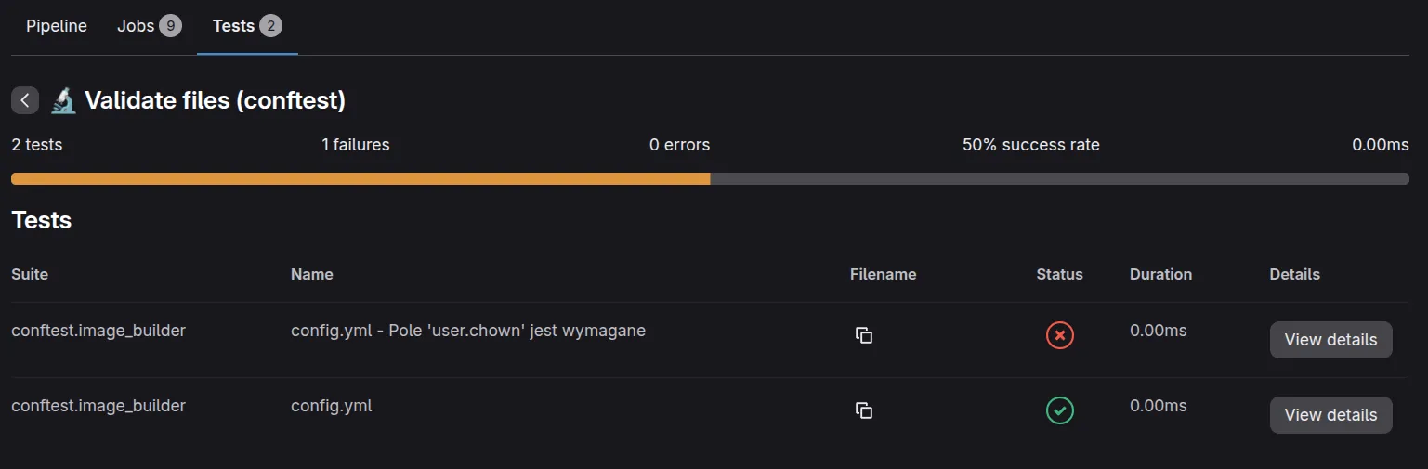Click the green passed status icon

pos(1059,410)
